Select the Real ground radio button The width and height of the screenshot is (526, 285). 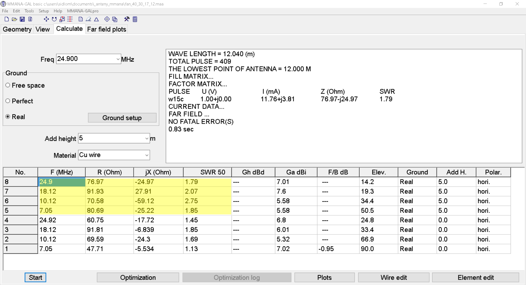point(8,117)
